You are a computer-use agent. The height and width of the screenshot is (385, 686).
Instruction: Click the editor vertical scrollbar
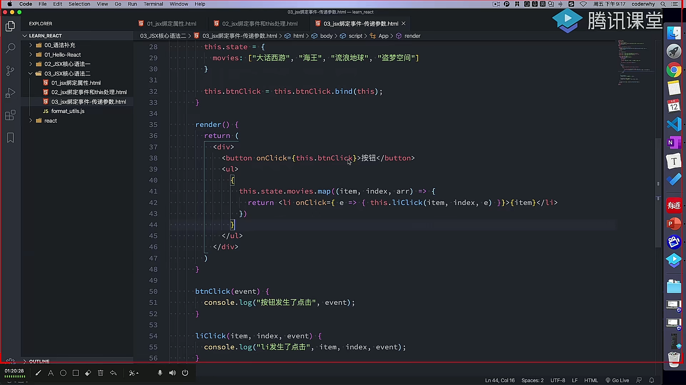[x=658, y=192]
